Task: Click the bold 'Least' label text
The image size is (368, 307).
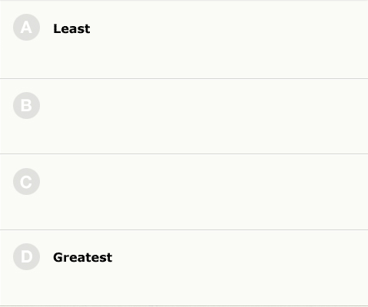Action: tap(71, 28)
